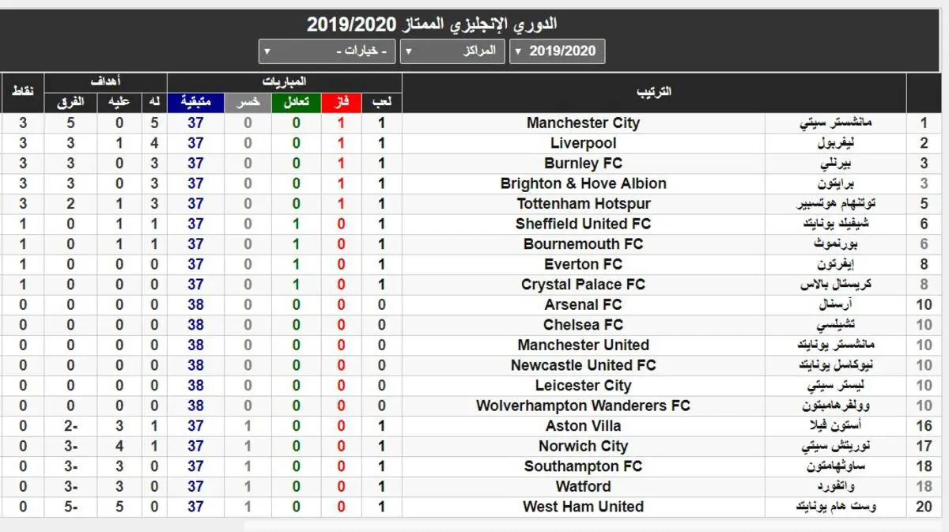Screen dimensions: 949x532
Task: Click the West Ham United row name
Action: coord(583,507)
